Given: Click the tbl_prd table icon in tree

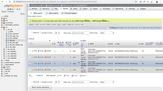Looking at the screenshot, I should [9, 40].
